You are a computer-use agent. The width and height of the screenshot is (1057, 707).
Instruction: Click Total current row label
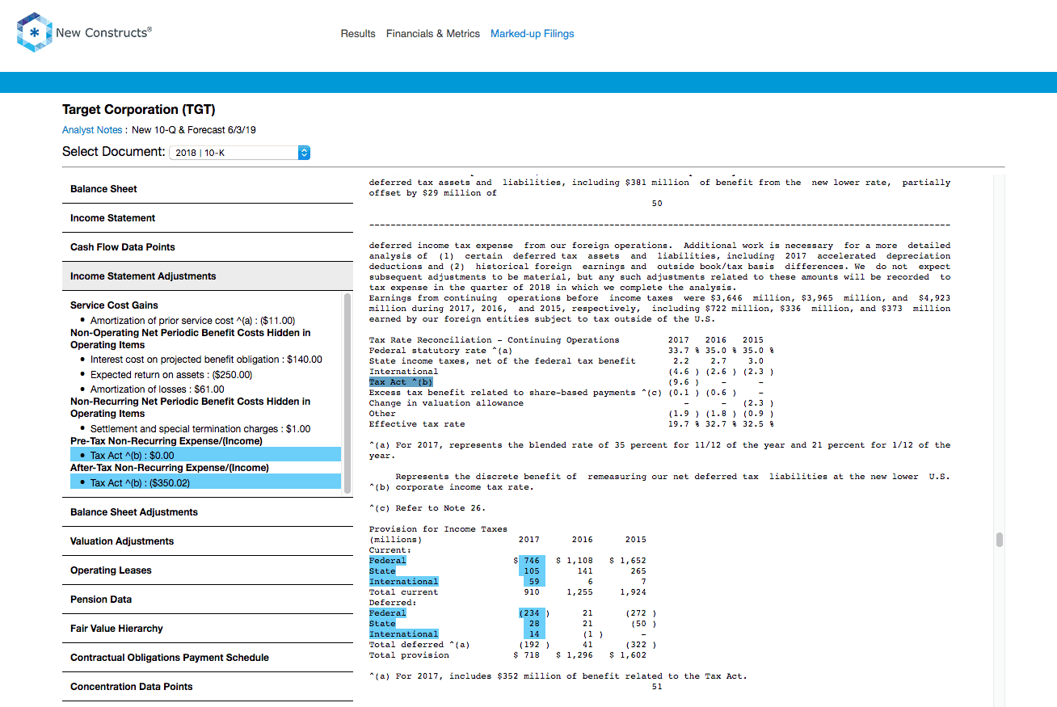tap(404, 592)
